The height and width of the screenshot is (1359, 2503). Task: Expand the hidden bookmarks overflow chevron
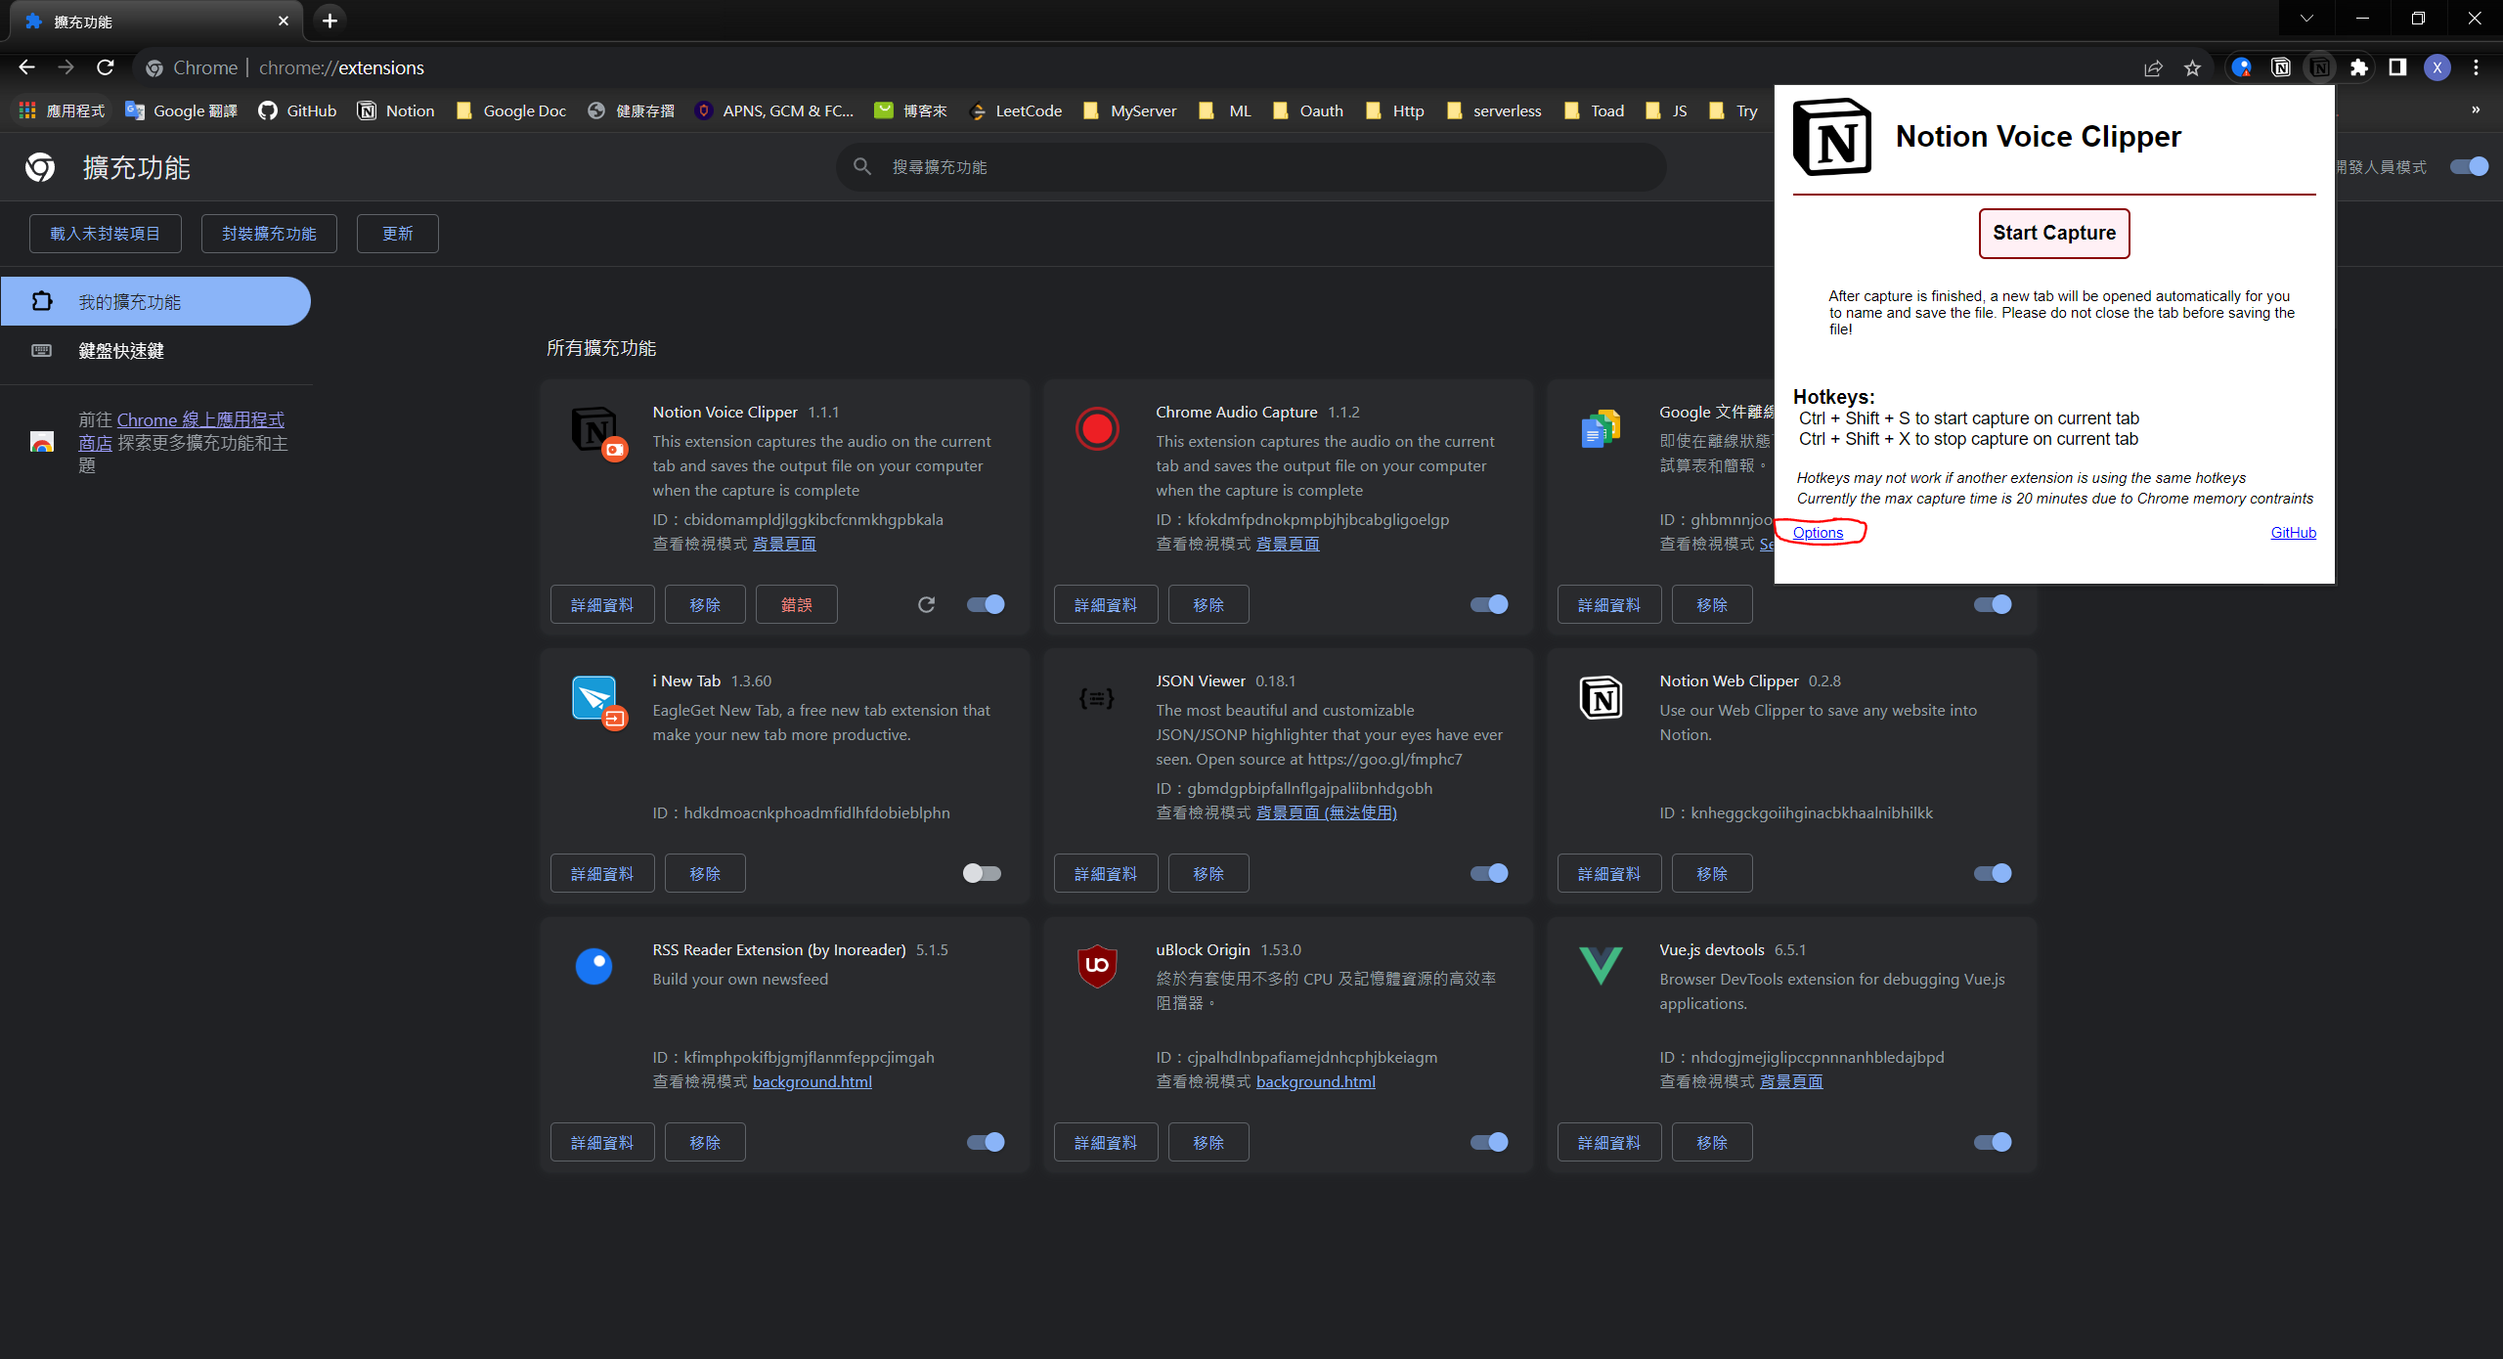pyautogui.click(x=2476, y=110)
